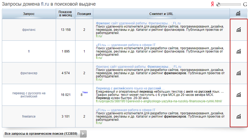Screen dimensions: 249x139
Task: Click the chart icon in the table header
Action: point(238,14)
